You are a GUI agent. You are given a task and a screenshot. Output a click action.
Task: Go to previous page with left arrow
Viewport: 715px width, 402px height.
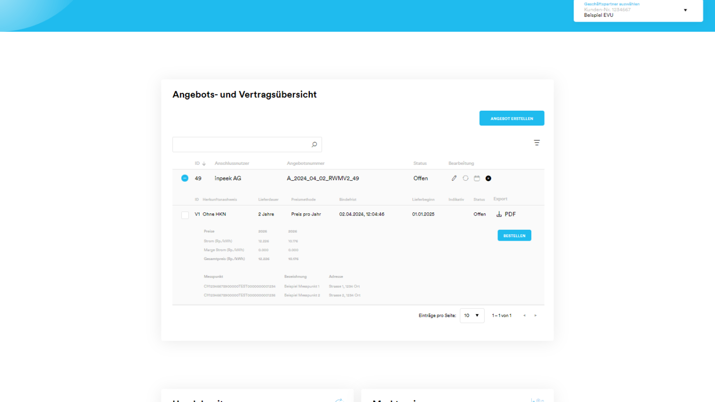coord(524,316)
